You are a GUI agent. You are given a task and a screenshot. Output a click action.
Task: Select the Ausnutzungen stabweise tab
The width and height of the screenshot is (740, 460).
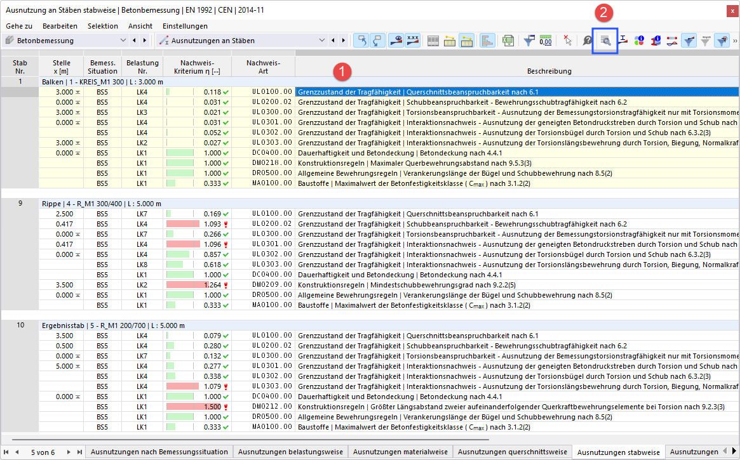click(x=618, y=452)
